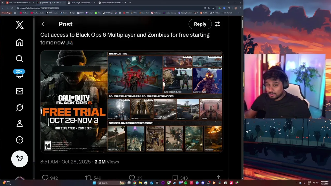331x186 pixels.
Task: Go back using the post back arrow
Action: point(43,24)
